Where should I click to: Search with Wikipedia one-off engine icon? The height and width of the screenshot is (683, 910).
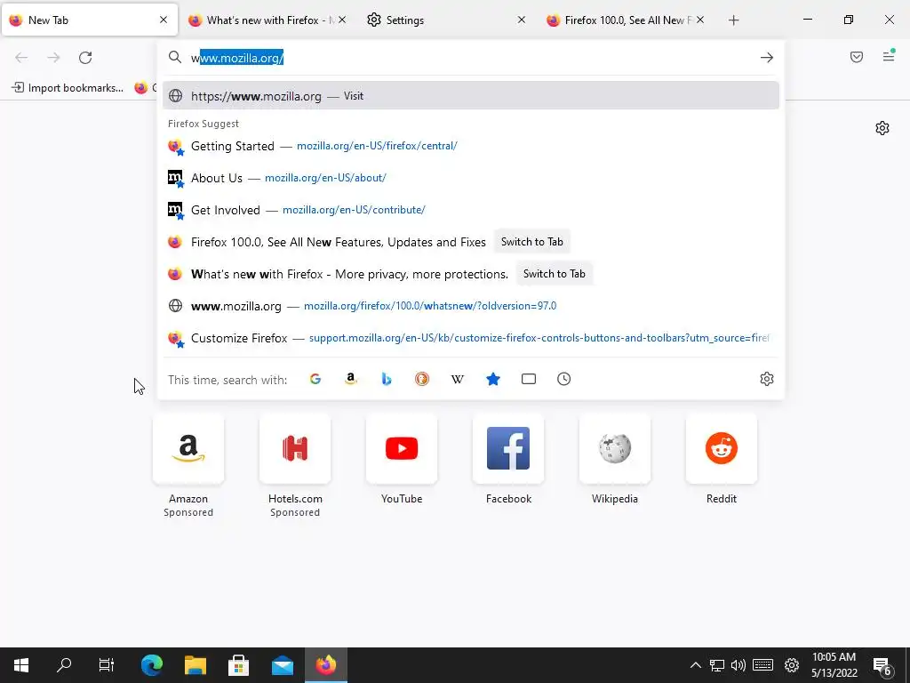click(458, 379)
